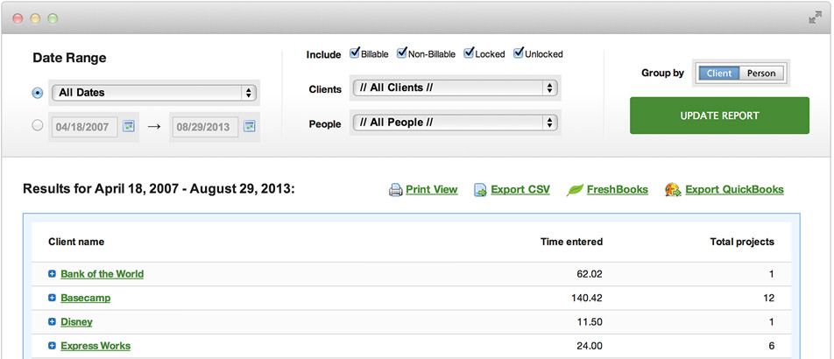
Task: Click the fullscreen arrows icon in the title bar
Action: (x=815, y=18)
